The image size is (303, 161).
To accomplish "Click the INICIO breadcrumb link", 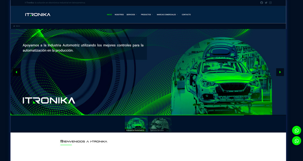I will [x=18, y=26].
